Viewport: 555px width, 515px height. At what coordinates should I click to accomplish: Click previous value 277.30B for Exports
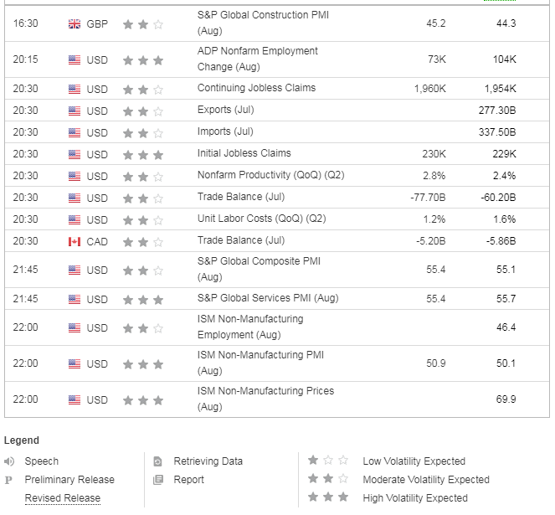[497, 111]
